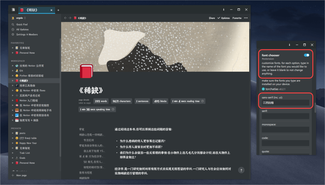Viewport: 325px width, 185px height.
Task: Click the sans-serif font input field
Action: point(285,103)
